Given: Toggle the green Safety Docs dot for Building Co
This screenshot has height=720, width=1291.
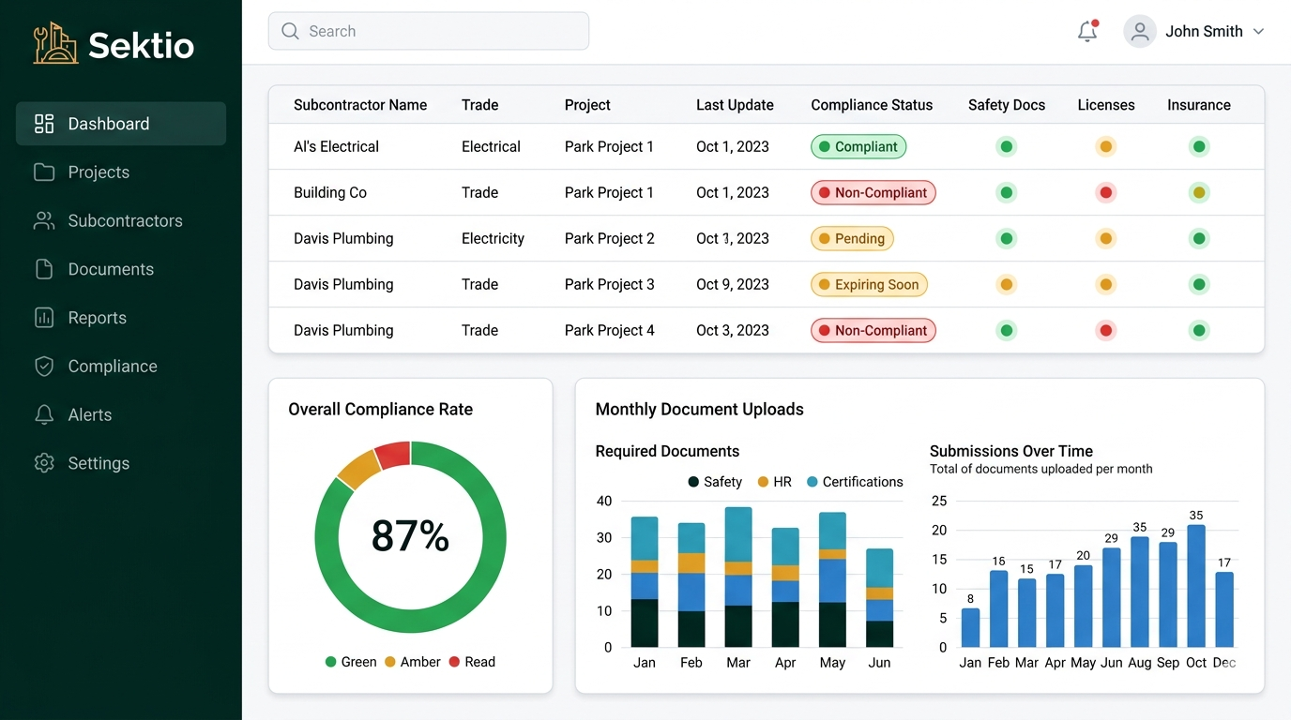Looking at the screenshot, I should coord(1006,192).
